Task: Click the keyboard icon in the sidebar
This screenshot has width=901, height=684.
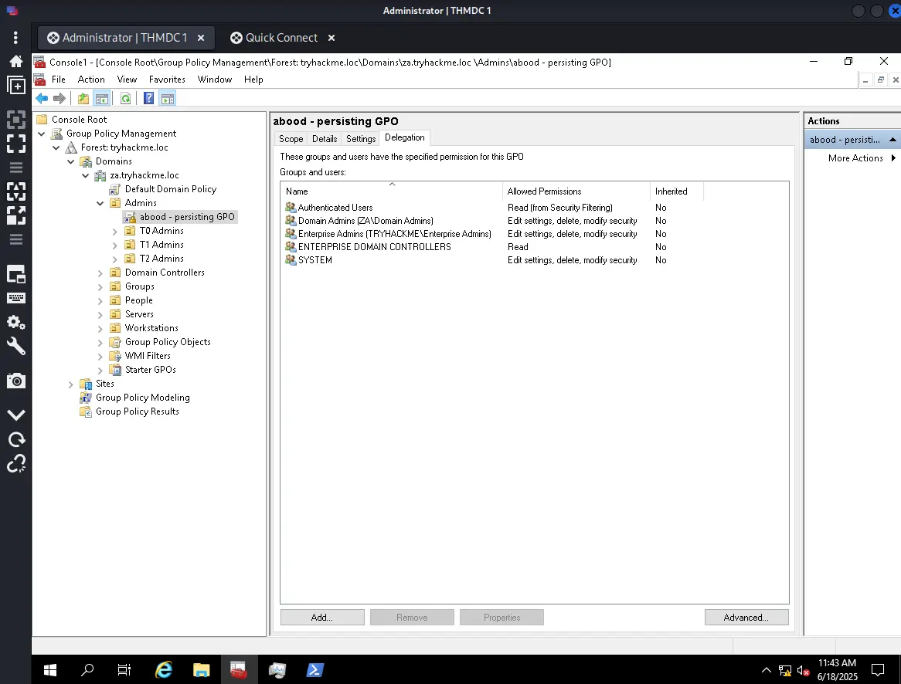Action: click(x=16, y=298)
